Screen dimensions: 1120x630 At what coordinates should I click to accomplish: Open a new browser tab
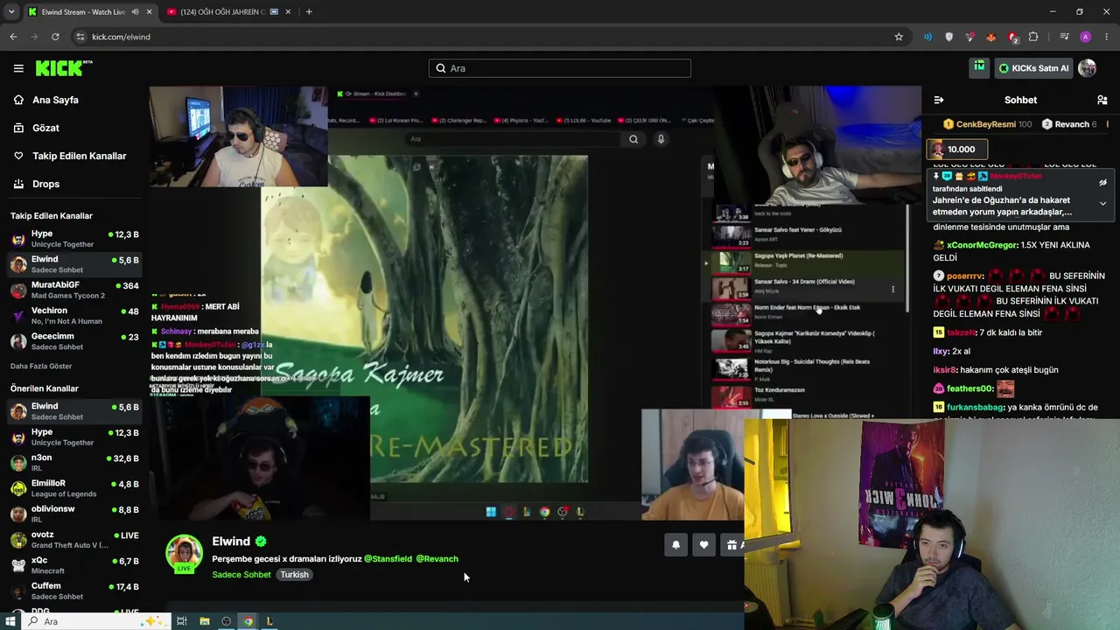tap(309, 12)
